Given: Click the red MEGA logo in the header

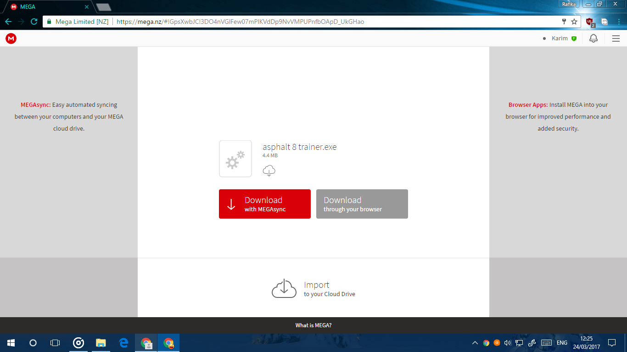Looking at the screenshot, I should click(11, 39).
